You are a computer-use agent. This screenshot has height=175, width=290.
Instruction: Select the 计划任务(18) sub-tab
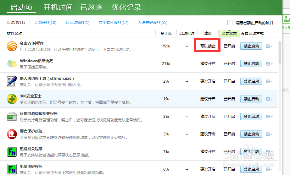pyautogui.click(x=45, y=23)
